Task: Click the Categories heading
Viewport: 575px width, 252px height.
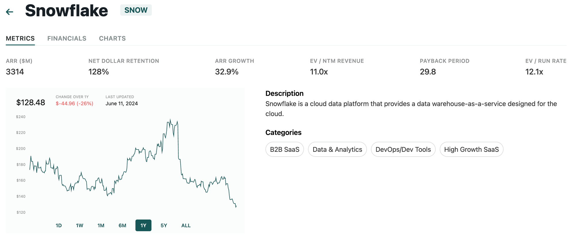Action: (x=283, y=133)
